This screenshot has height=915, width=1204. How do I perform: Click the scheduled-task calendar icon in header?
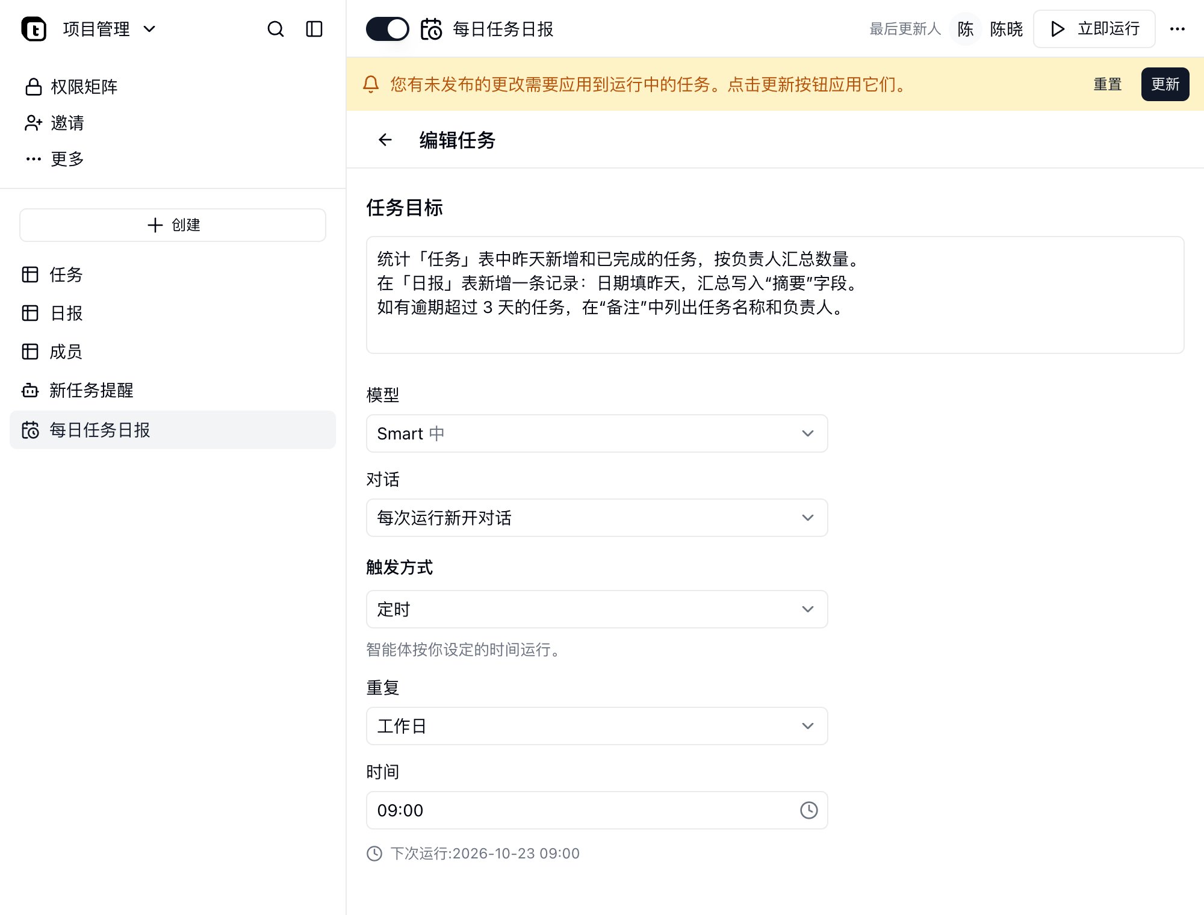click(431, 29)
